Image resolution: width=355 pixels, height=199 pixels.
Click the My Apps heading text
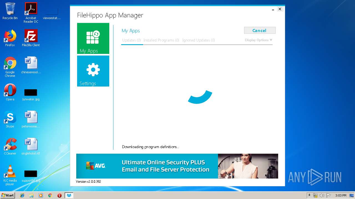coord(131,31)
